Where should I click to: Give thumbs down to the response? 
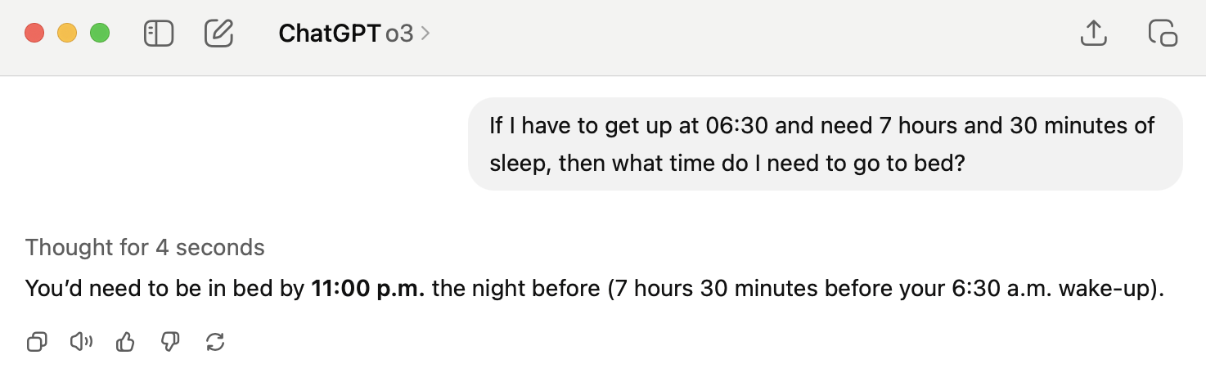(170, 342)
